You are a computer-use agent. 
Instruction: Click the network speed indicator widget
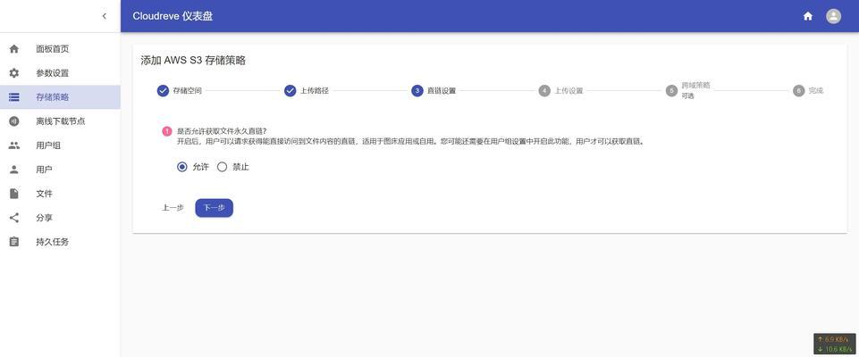pyautogui.click(x=835, y=344)
